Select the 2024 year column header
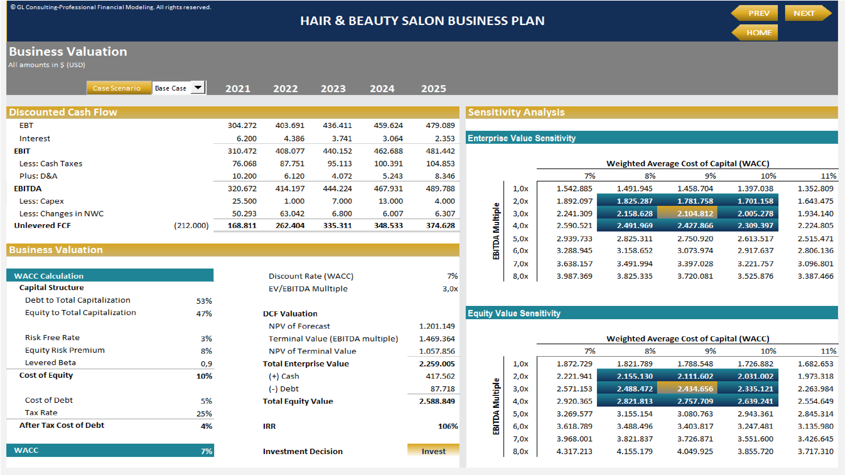 coord(382,89)
